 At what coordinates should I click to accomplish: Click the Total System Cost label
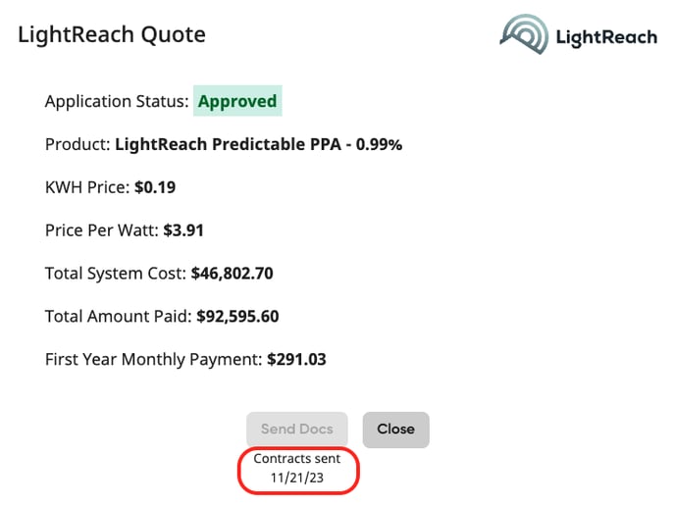[116, 274]
